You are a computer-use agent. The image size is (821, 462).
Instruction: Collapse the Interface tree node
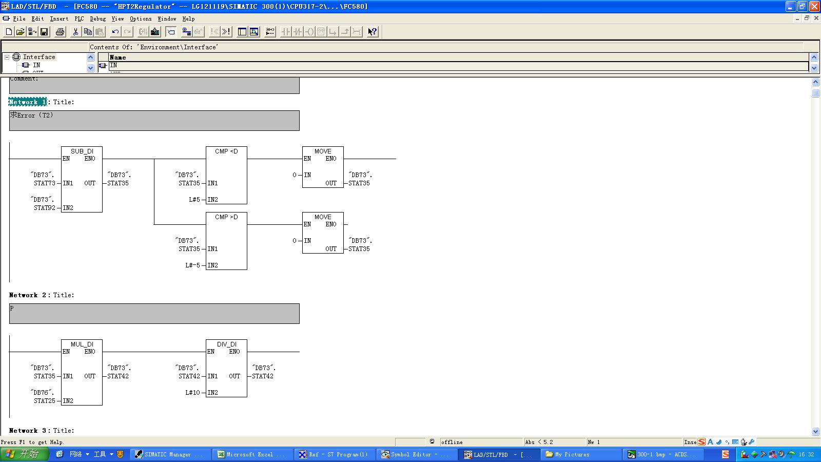7,57
